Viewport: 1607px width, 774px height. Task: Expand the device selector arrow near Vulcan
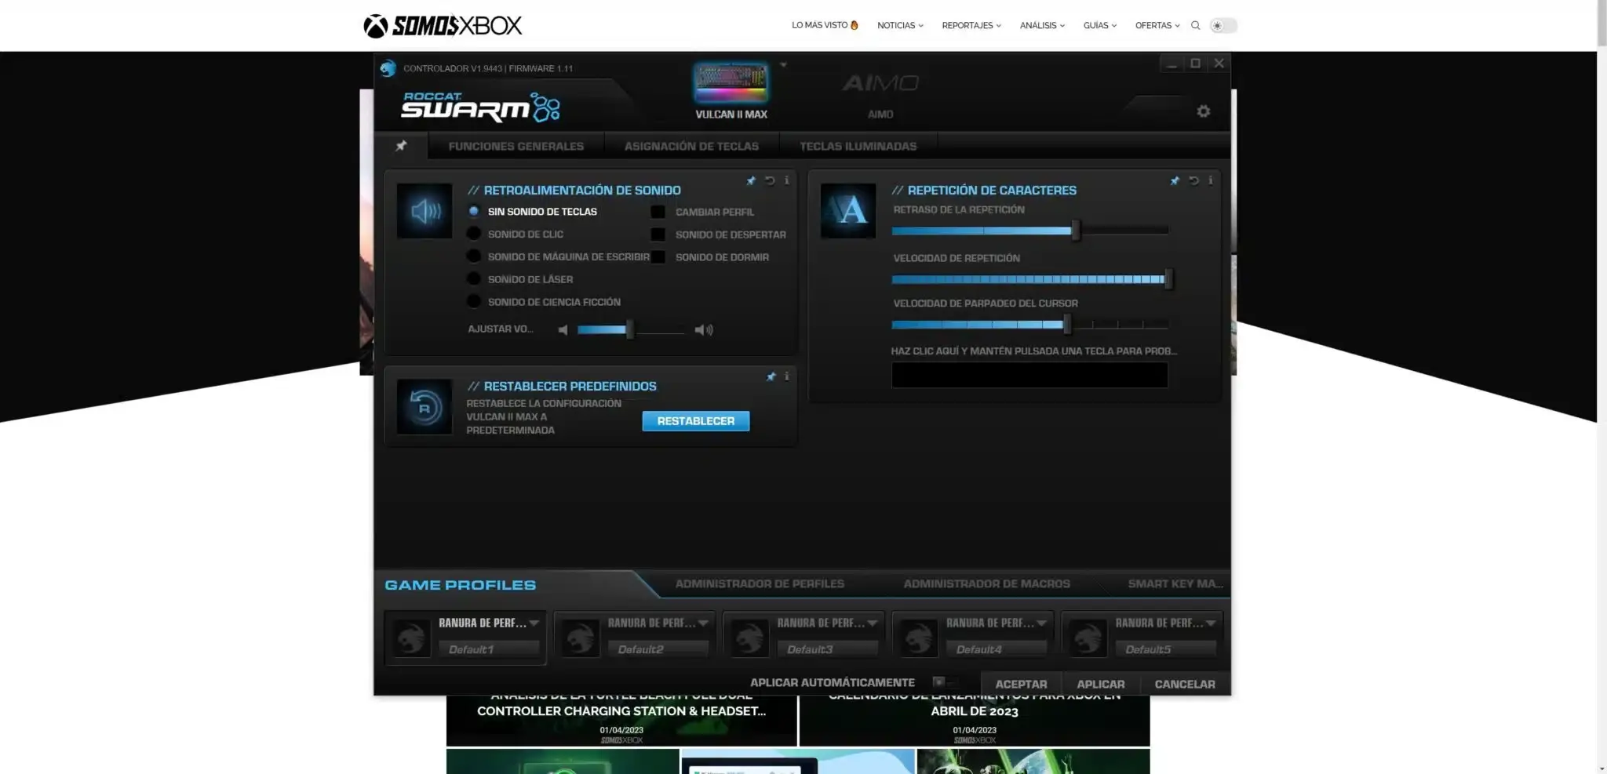pos(783,65)
